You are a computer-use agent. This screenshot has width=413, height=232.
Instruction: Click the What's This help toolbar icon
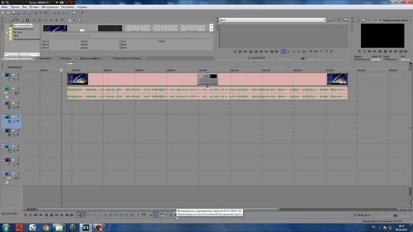[81, 13]
